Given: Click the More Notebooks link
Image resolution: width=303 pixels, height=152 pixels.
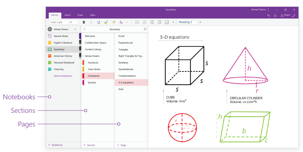Looking at the screenshot, I should click(63, 76).
